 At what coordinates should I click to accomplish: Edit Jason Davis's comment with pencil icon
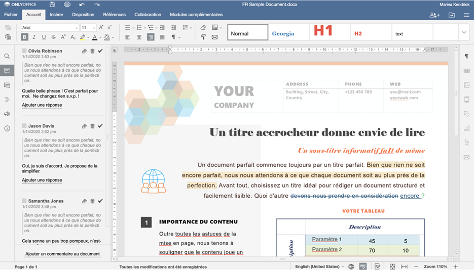(x=84, y=126)
